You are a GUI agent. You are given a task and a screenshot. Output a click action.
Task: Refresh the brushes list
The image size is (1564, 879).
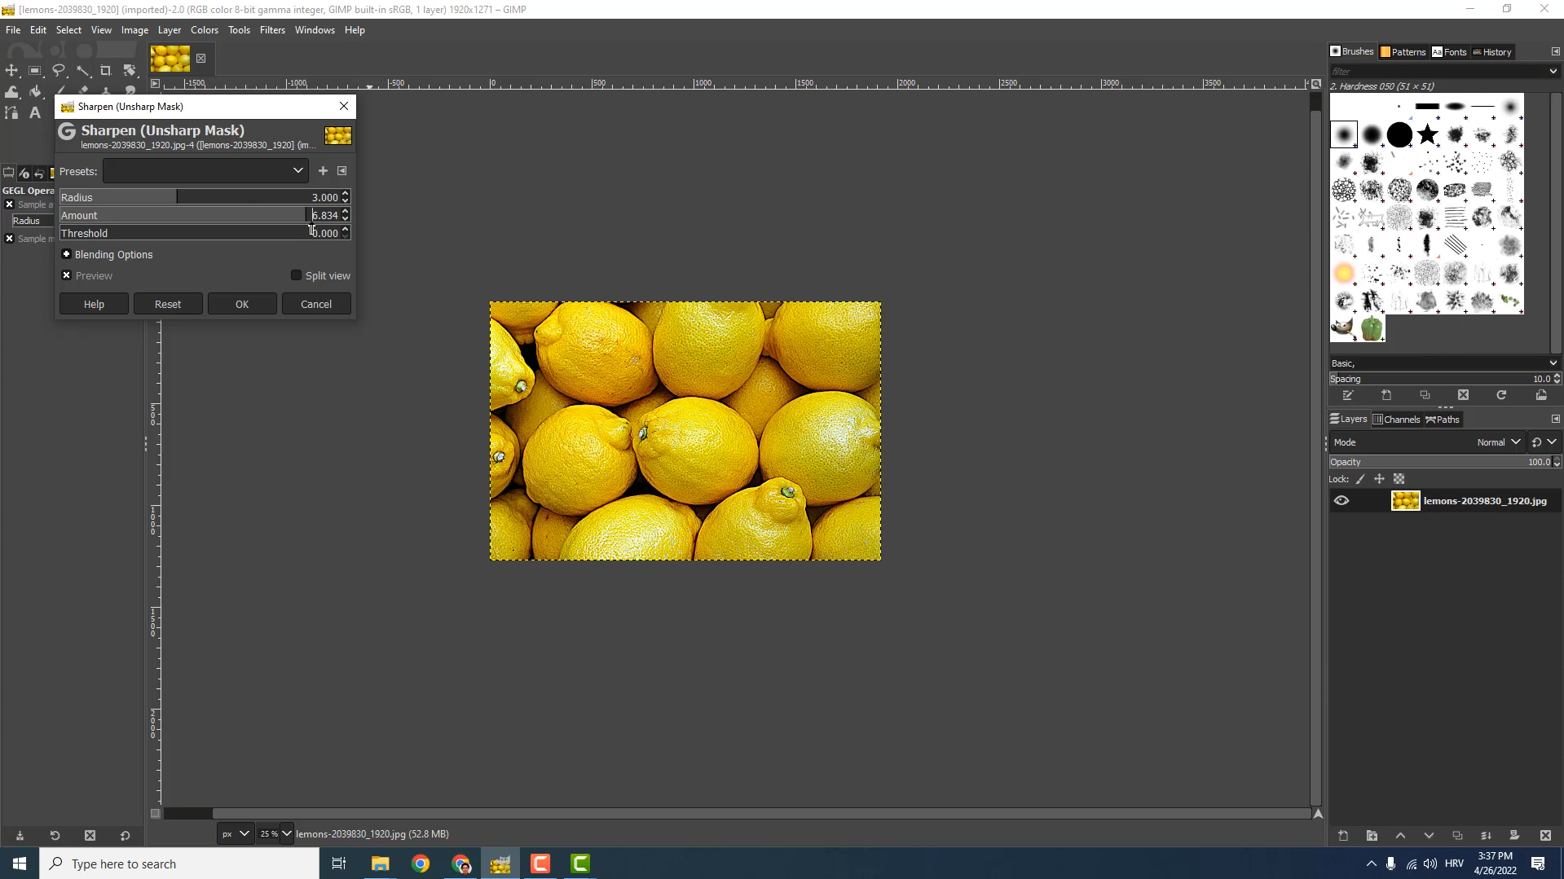point(1500,394)
